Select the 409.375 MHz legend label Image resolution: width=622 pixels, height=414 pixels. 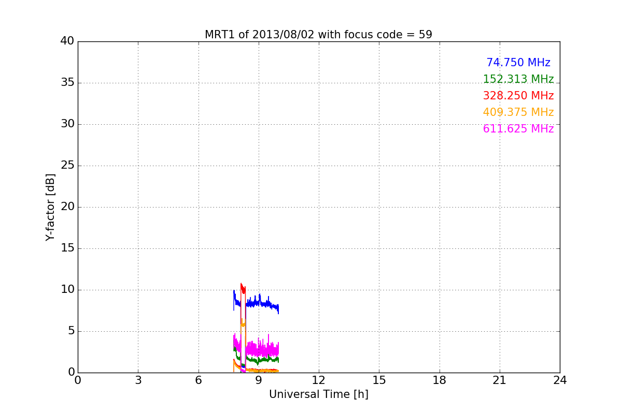(518, 112)
